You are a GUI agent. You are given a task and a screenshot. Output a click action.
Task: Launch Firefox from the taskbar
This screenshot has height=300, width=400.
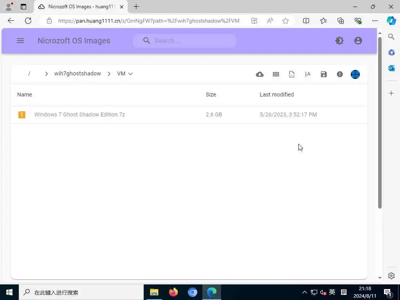point(173,292)
